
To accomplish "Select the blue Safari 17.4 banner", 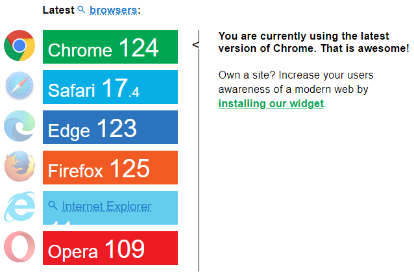I will (x=110, y=88).
